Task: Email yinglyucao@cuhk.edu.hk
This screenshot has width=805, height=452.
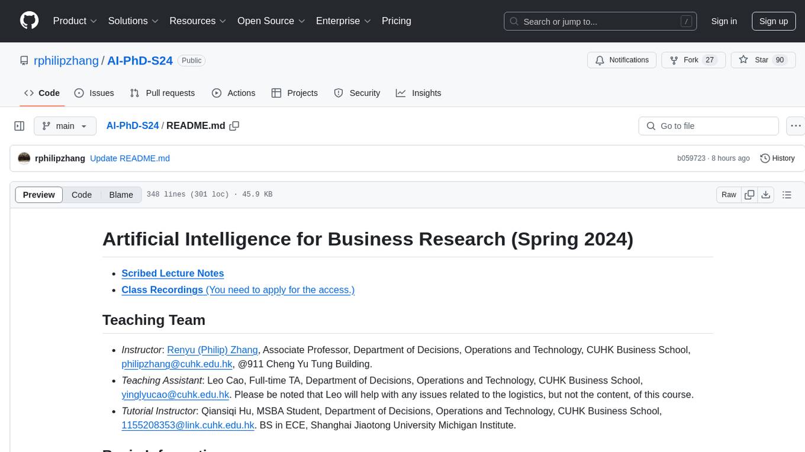Action: (175, 395)
